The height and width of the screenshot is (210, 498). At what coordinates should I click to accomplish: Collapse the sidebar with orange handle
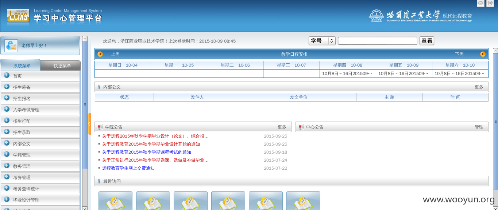[89, 124]
